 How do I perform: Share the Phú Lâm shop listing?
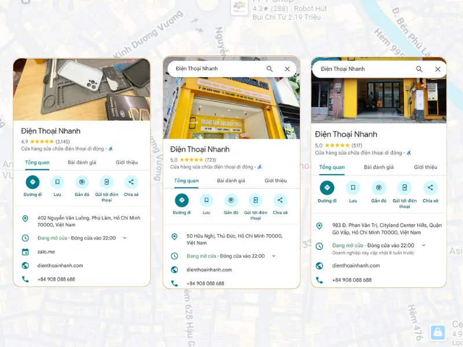[x=131, y=182]
